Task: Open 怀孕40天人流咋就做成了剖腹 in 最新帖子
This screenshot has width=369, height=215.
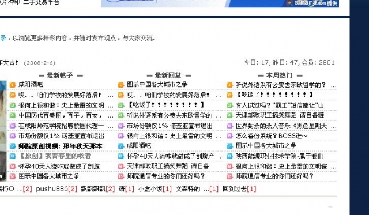Action: pos(59,167)
